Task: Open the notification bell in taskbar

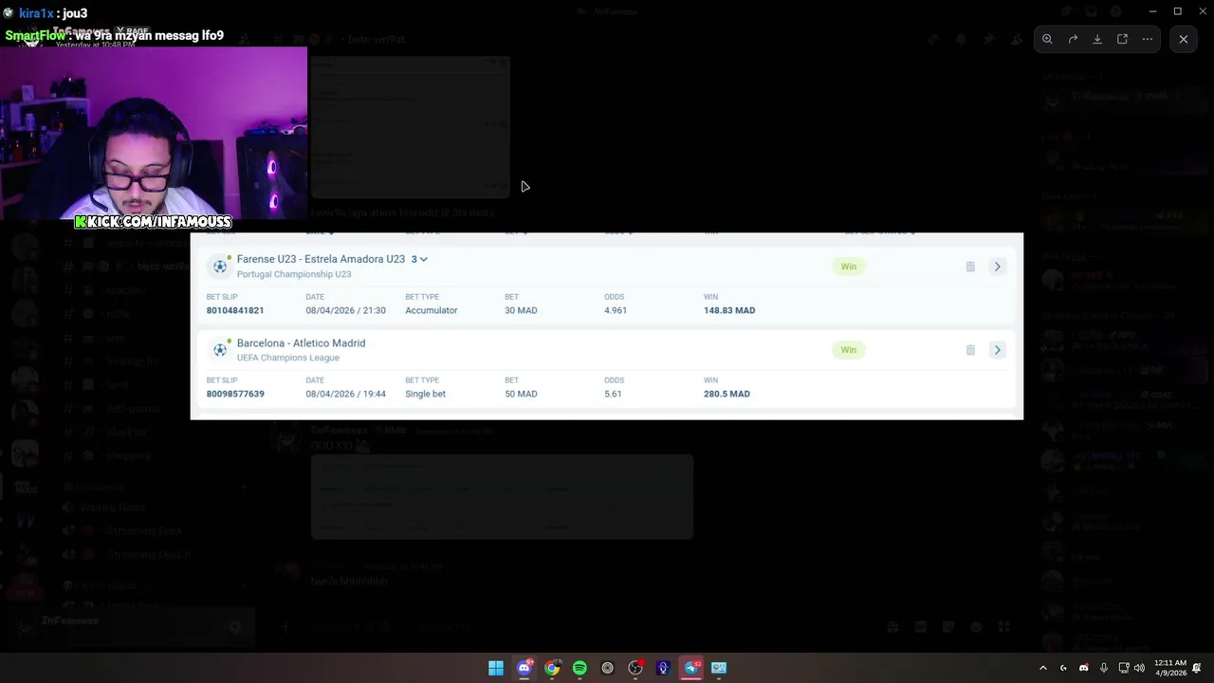Action: pos(1197,668)
